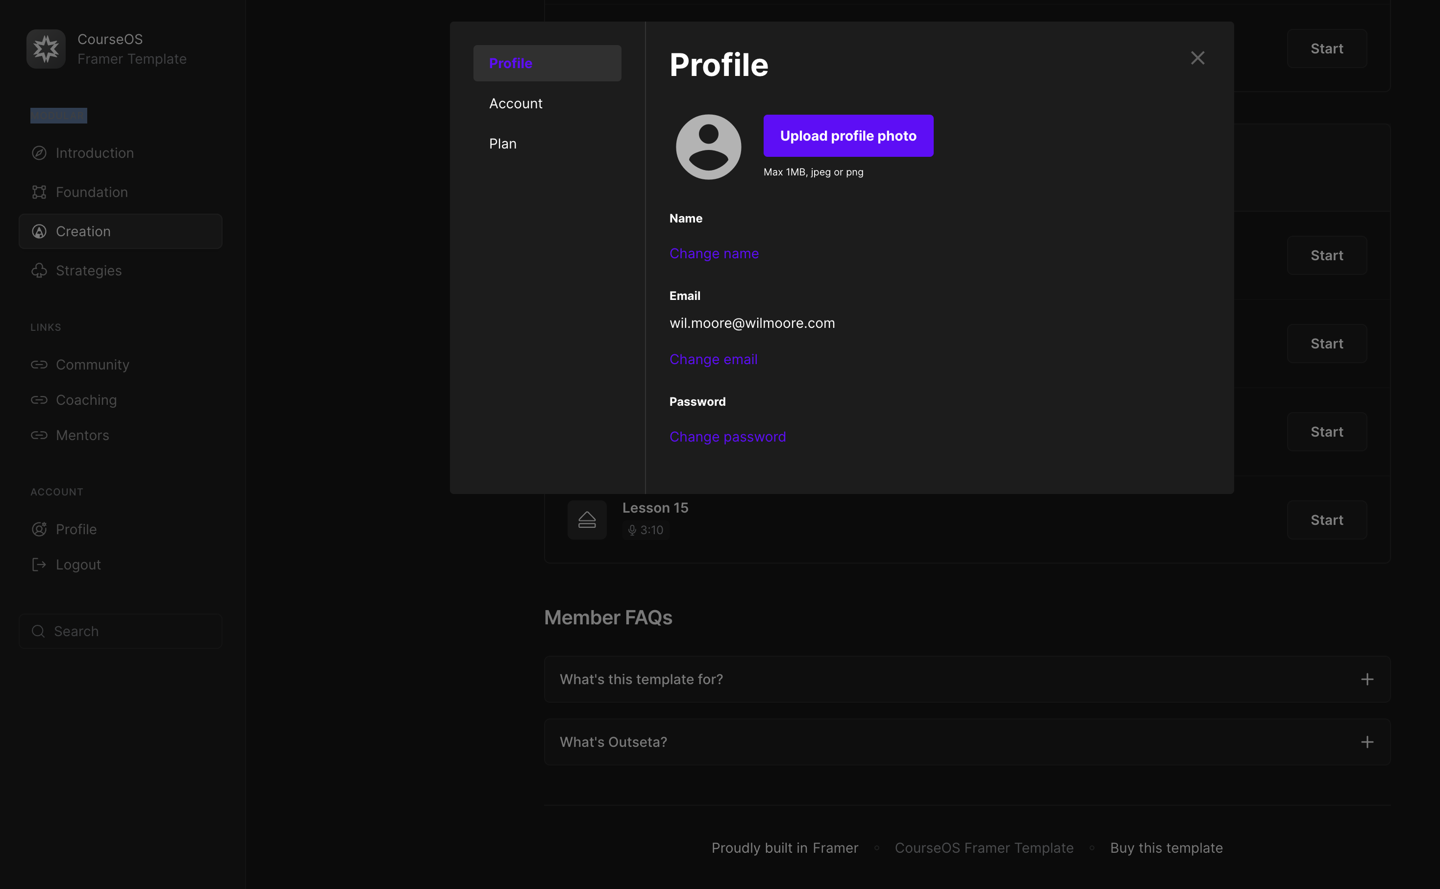Click the Change password link
The width and height of the screenshot is (1440, 889).
pyautogui.click(x=727, y=437)
